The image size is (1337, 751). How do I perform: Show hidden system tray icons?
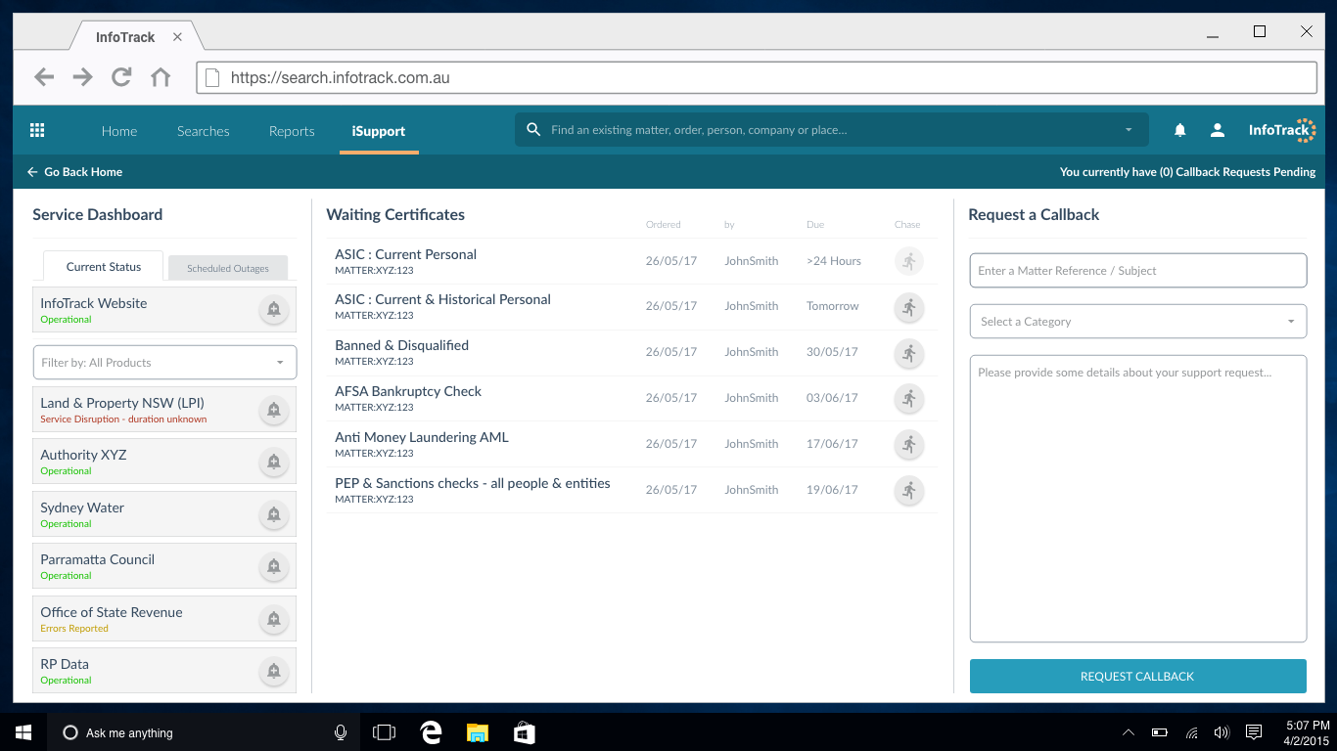tap(1129, 732)
